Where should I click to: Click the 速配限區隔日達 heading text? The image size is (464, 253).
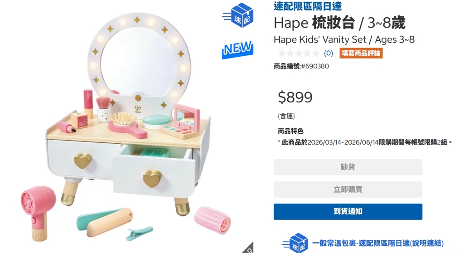pyautogui.click(x=308, y=6)
